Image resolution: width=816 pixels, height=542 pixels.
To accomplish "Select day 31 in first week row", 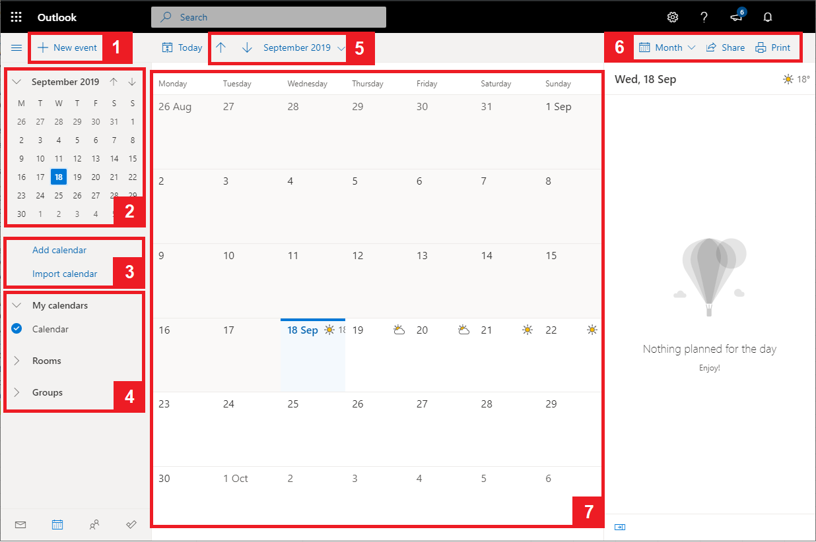I will click(x=506, y=132).
